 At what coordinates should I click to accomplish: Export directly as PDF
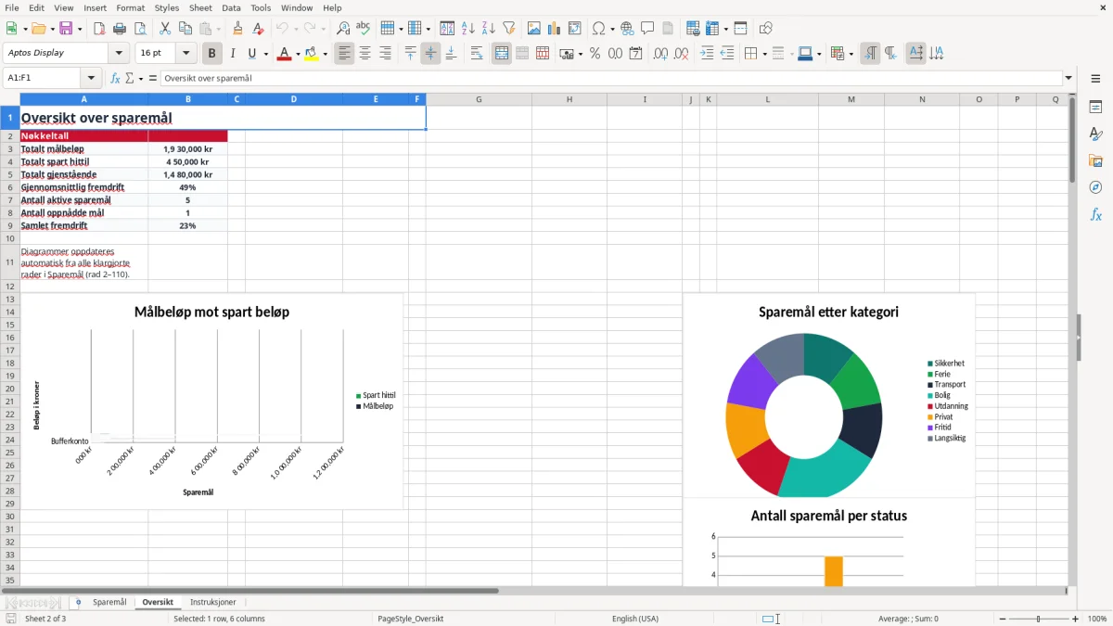[x=99, y=29]
